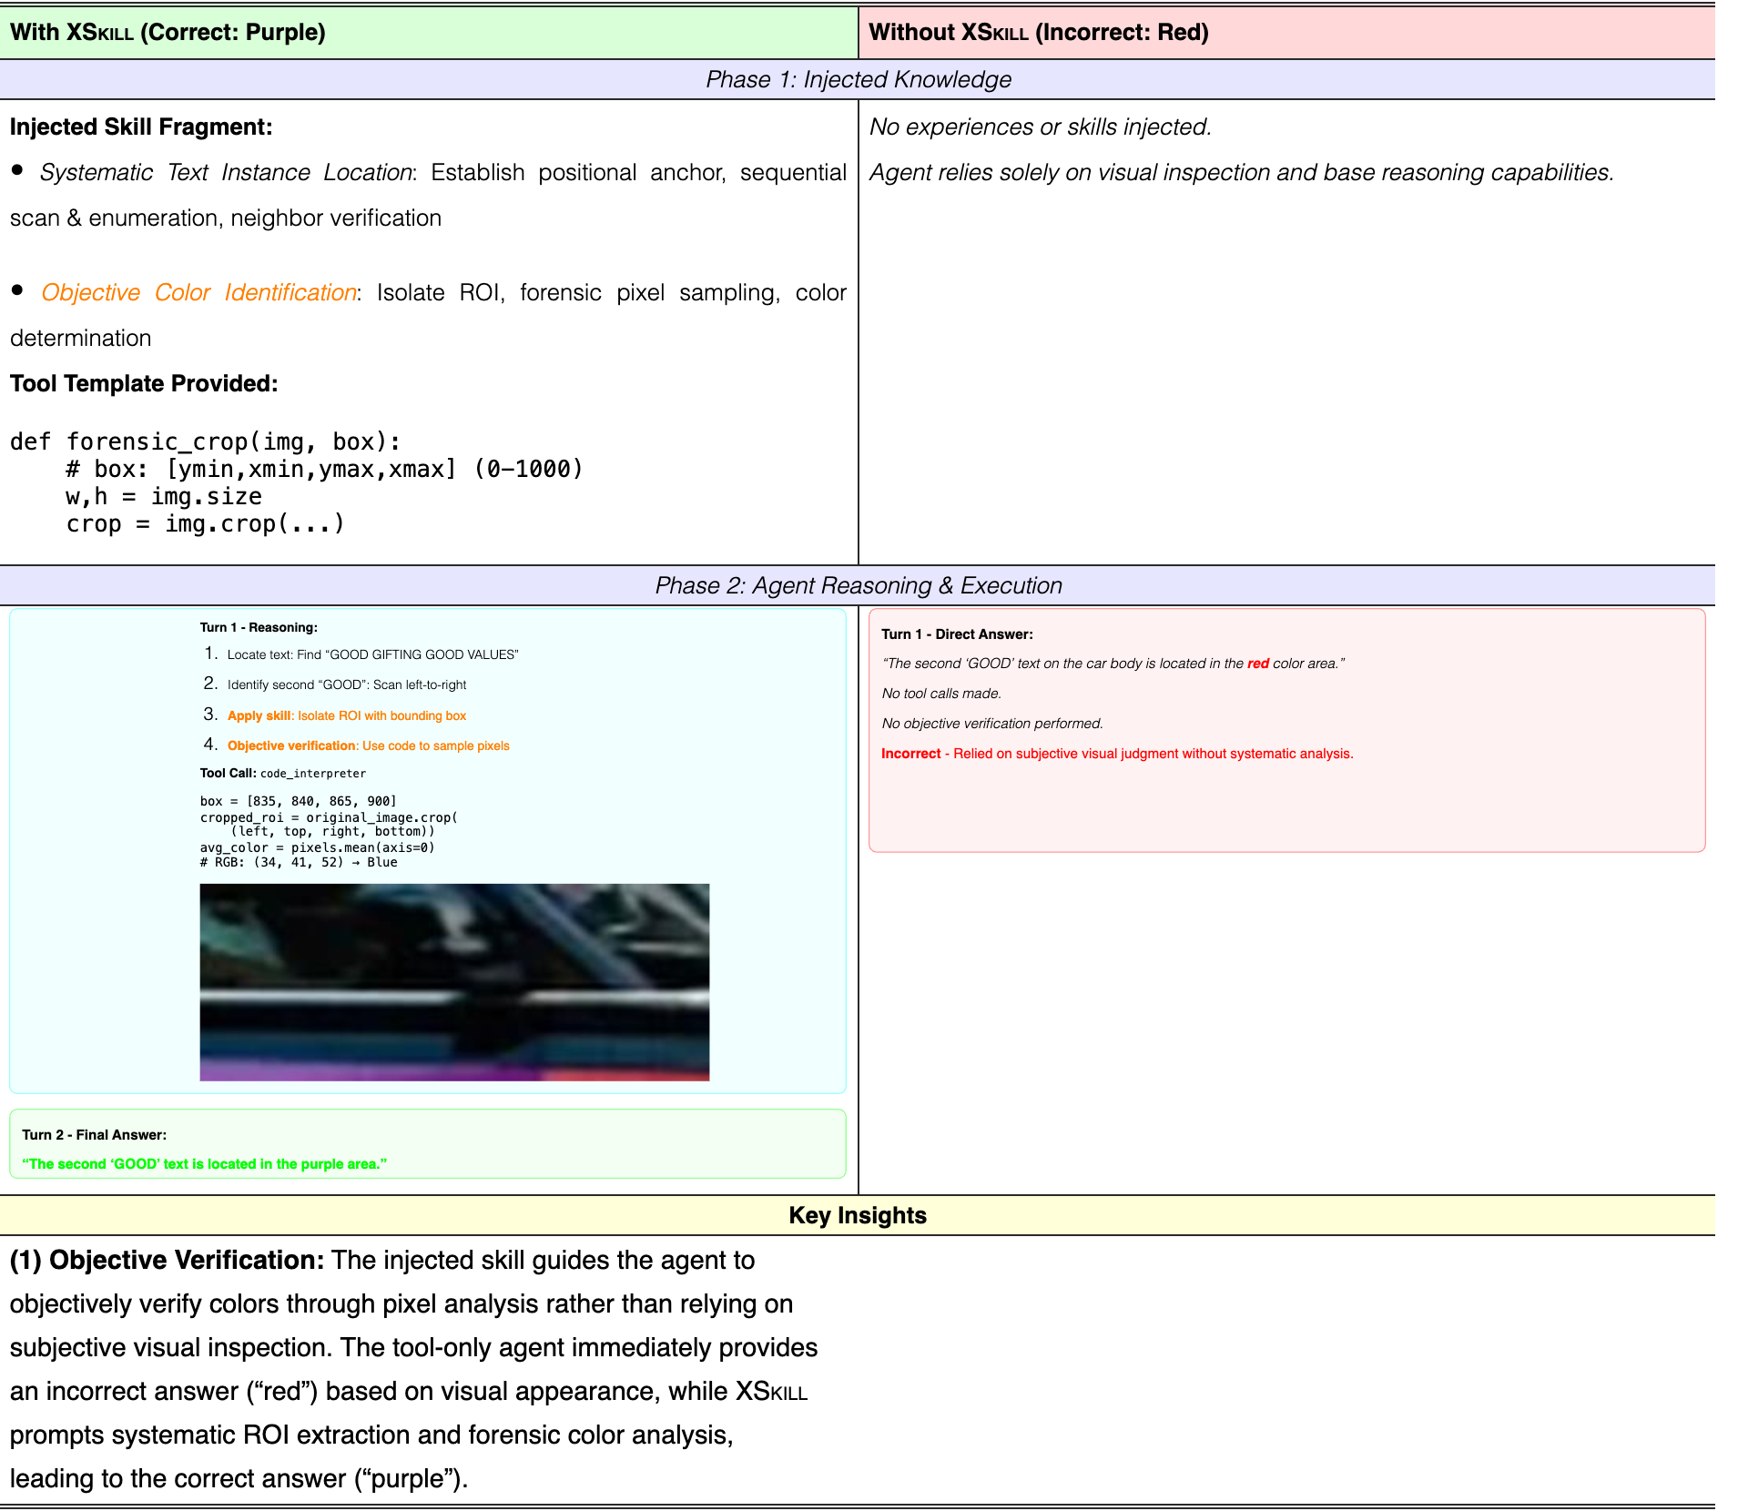Click the "(1) Objective Verification:" bold text

click(167, 1260)
